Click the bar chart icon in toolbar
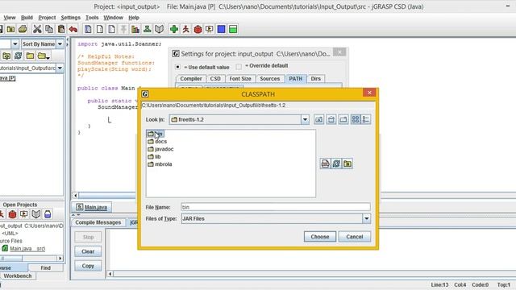Viewport: 516px width, 290px height. pyautogui.click(x=135, y=29)
